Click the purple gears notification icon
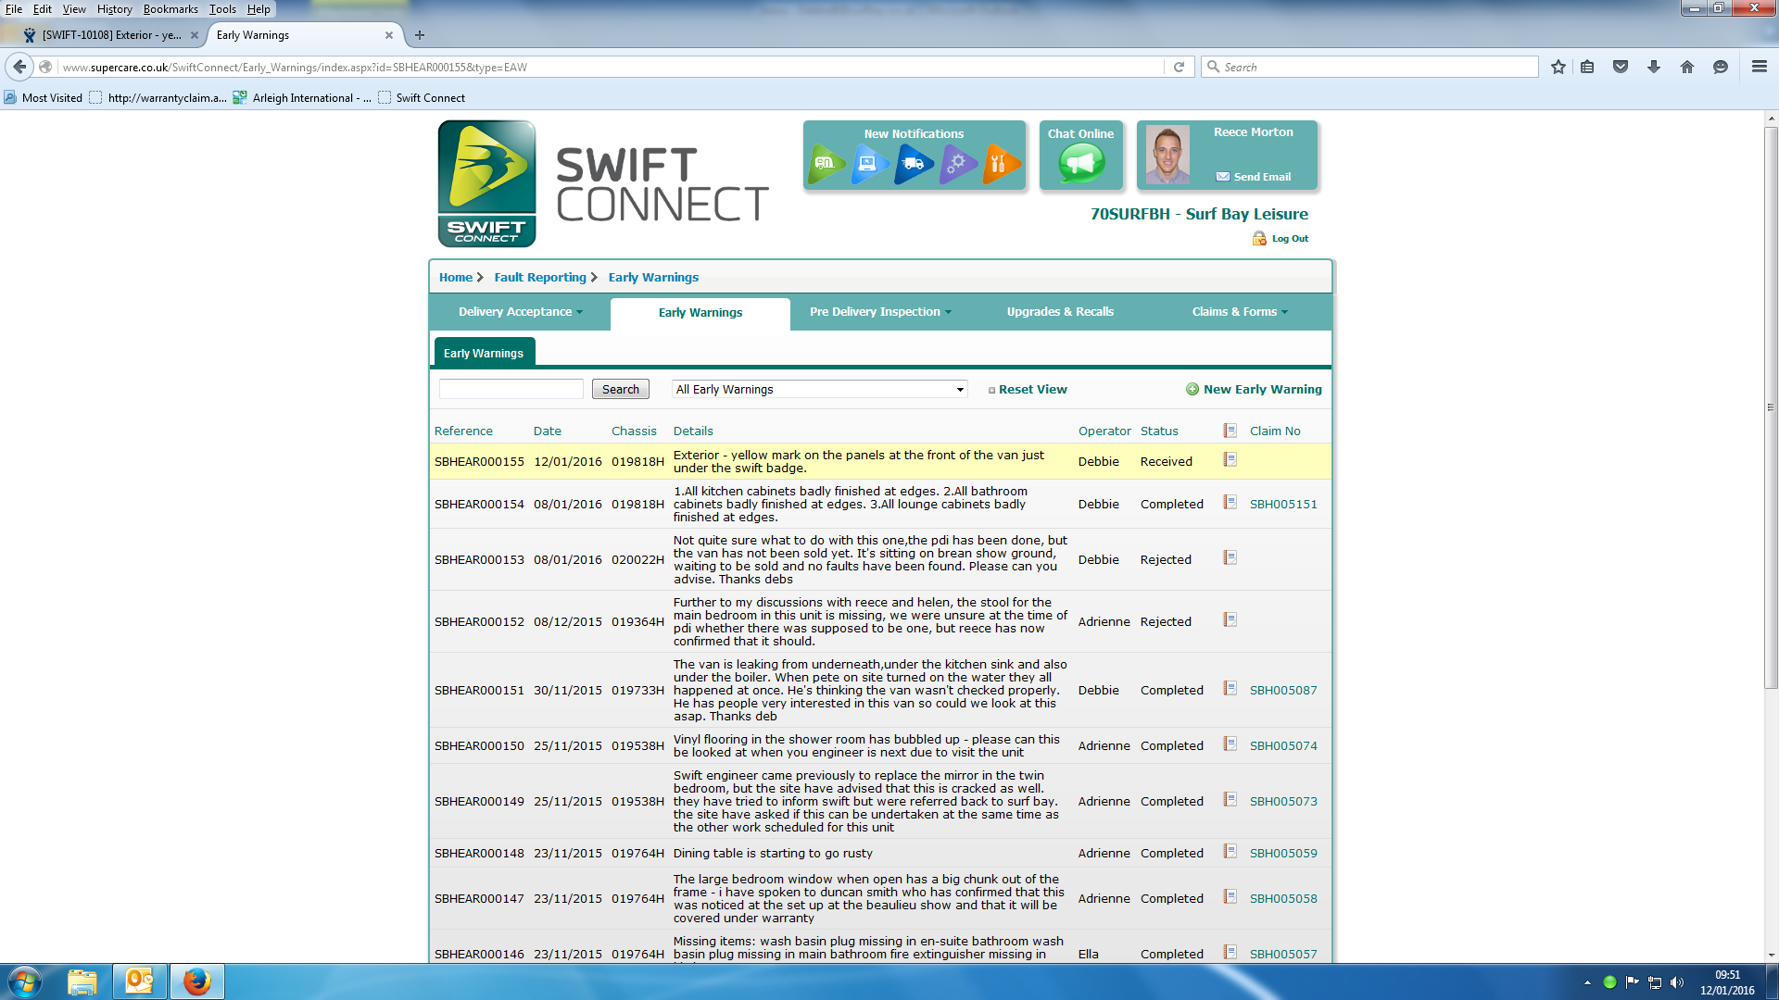The image size is (1779, 1000). point(957,164)
